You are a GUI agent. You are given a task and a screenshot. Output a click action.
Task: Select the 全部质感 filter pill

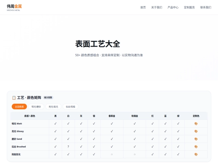19,106
